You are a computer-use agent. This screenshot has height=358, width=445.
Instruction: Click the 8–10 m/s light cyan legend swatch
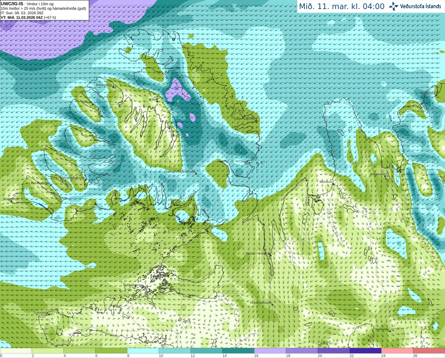pyautogui.click(x=143, y=351)
